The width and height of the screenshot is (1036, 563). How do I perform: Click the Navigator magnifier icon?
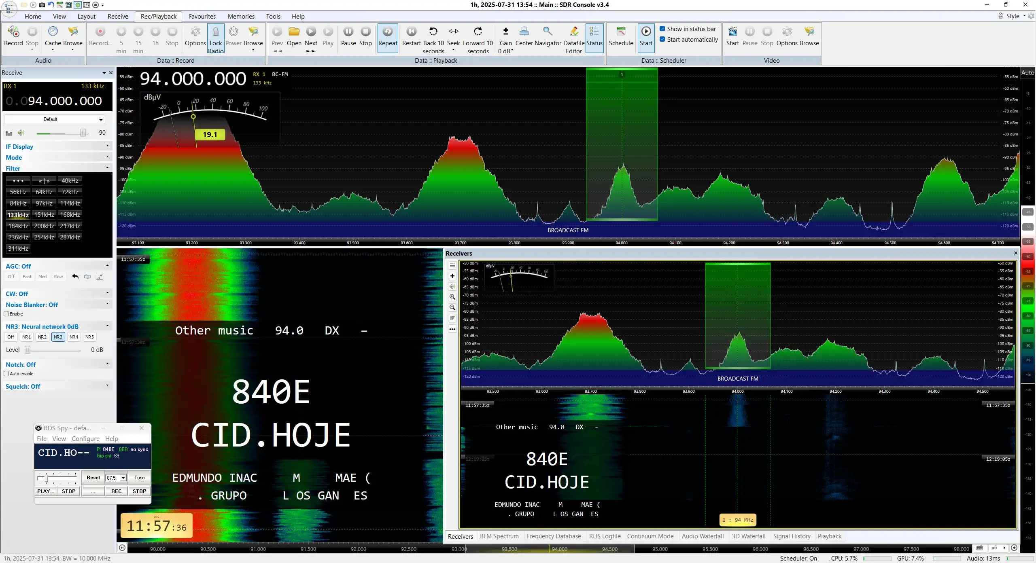click(548, 32)
